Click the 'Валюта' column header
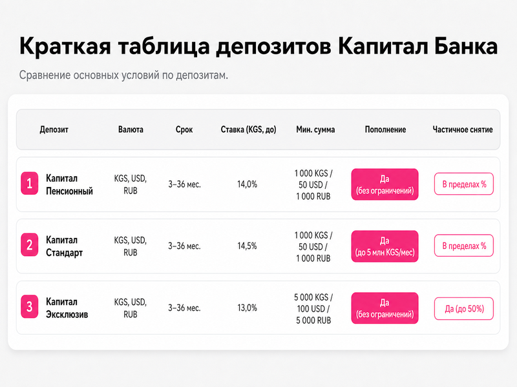This screenshot has height=387, width=517. coord(131,130)
